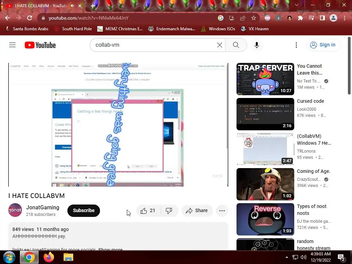Open the TRAP SERVER video thumbnail
The width and height of the screenshot is (352, 264).
265,79
